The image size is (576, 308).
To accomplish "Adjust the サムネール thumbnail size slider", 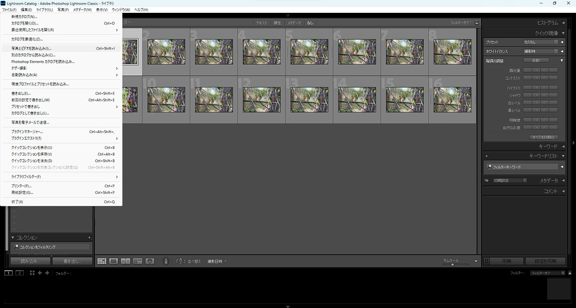I will [452, 264].
